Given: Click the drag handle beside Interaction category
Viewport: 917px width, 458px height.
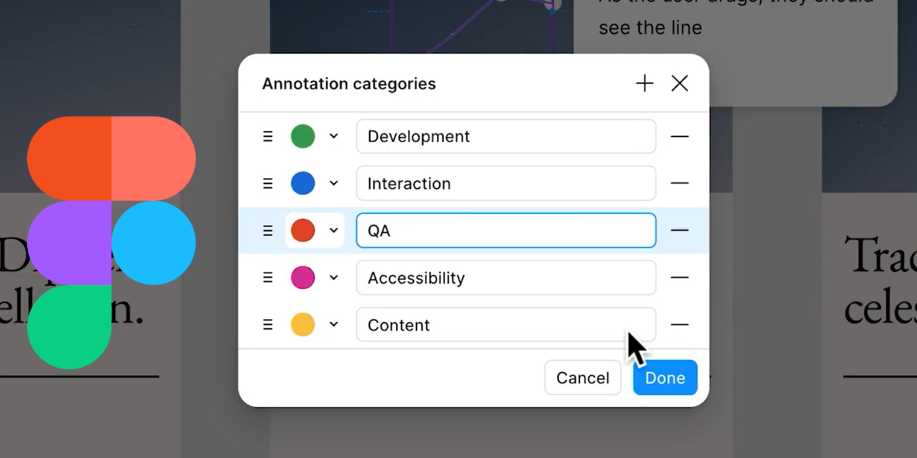Looking at the screenshot, I should tap(268, 183).
